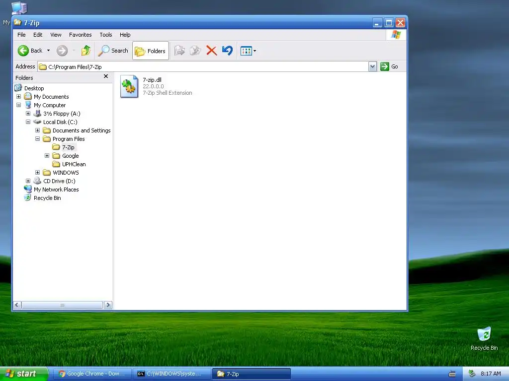Expand the 3½ Floppy (A:) node
This screenshot has height=381, width=509.
point(28,114)
